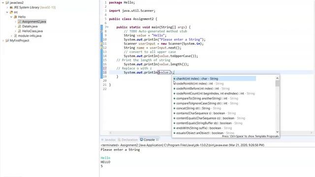This screenshot has height=177, width=315.
Task: Switch to the Declaration tab
Action: click(128, 140)
